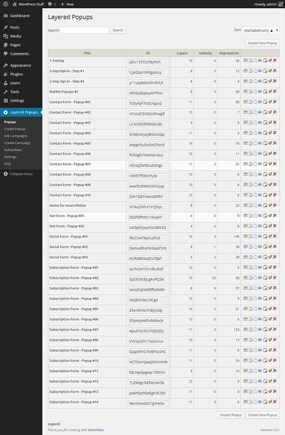Click the green activate icon for Contact Form - Popup #07
This screenshot has width=285, height=435.
(265, 164)
